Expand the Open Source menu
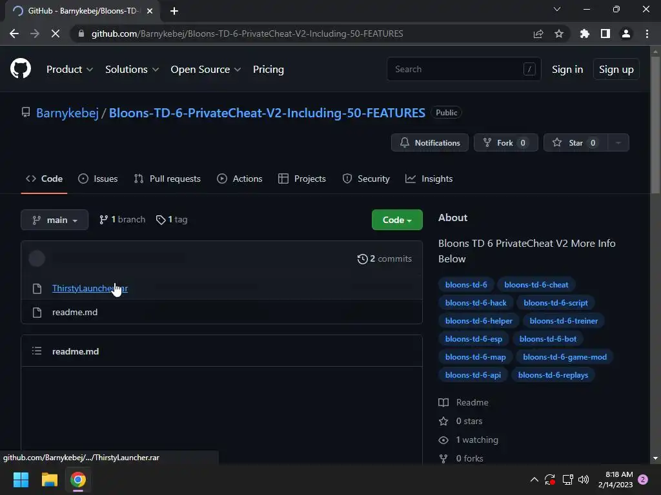The image size is (661, 495). coord(206,70)
